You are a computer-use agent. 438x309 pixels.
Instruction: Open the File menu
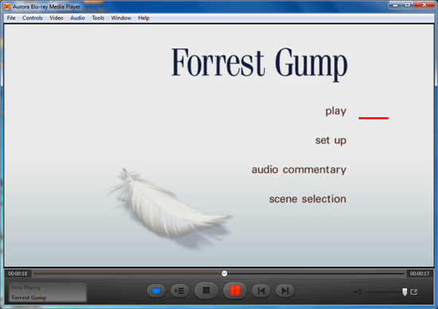(11, 18)
